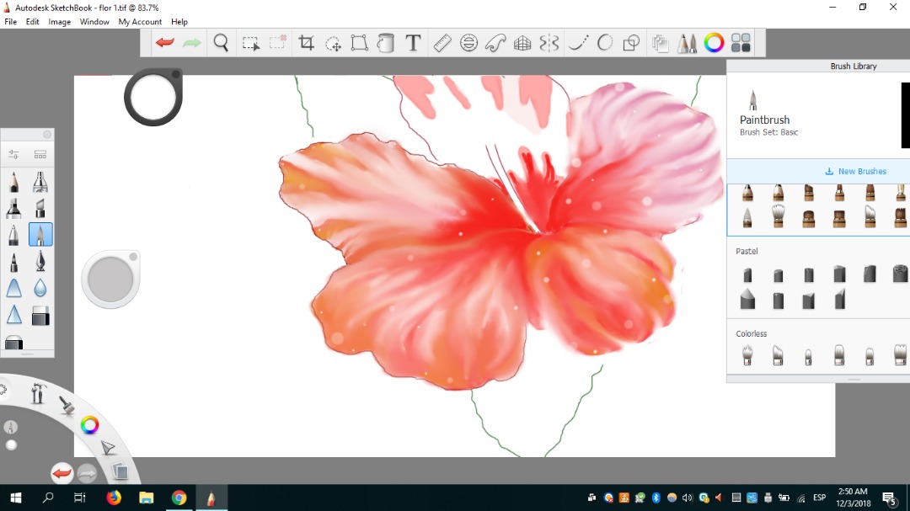Expand the Brush Library from palette

pyautogui.click(x=40, y=155)
